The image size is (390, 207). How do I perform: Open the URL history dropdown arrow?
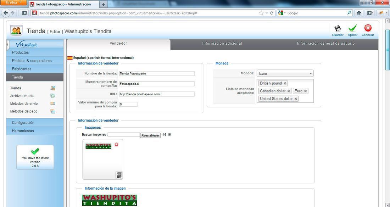point(267,13)
